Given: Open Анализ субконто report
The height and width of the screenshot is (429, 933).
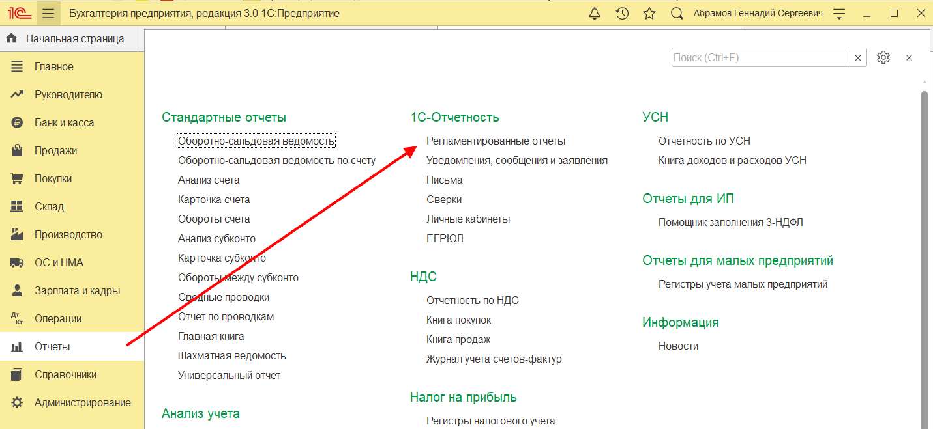Looking at the screenshot, I should [x=217, y=238].
